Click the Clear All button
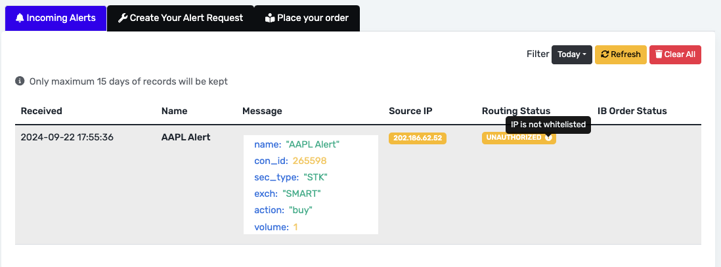The height and width of the screenshot is (267, 721). click(x=675, y=54)
